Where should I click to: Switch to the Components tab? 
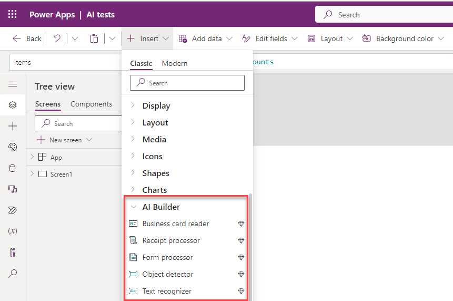coord(91,104)
